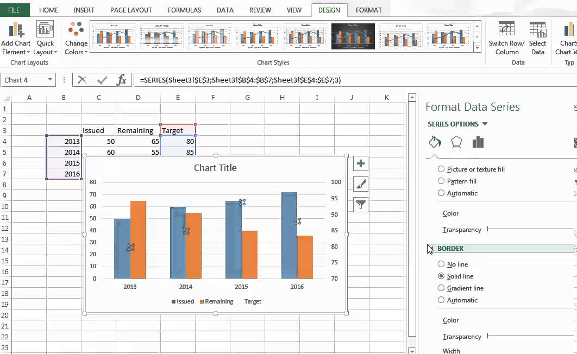Switch to VIEW tab
Viewport: 577px width, 354px height.
(x=294, y=10)
